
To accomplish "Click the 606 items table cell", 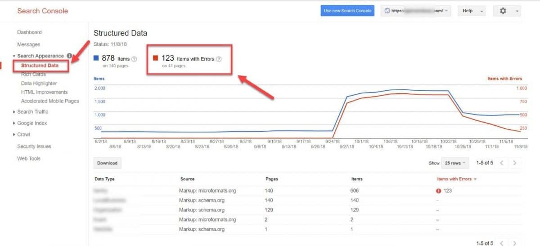I will [x=355, y=191].
